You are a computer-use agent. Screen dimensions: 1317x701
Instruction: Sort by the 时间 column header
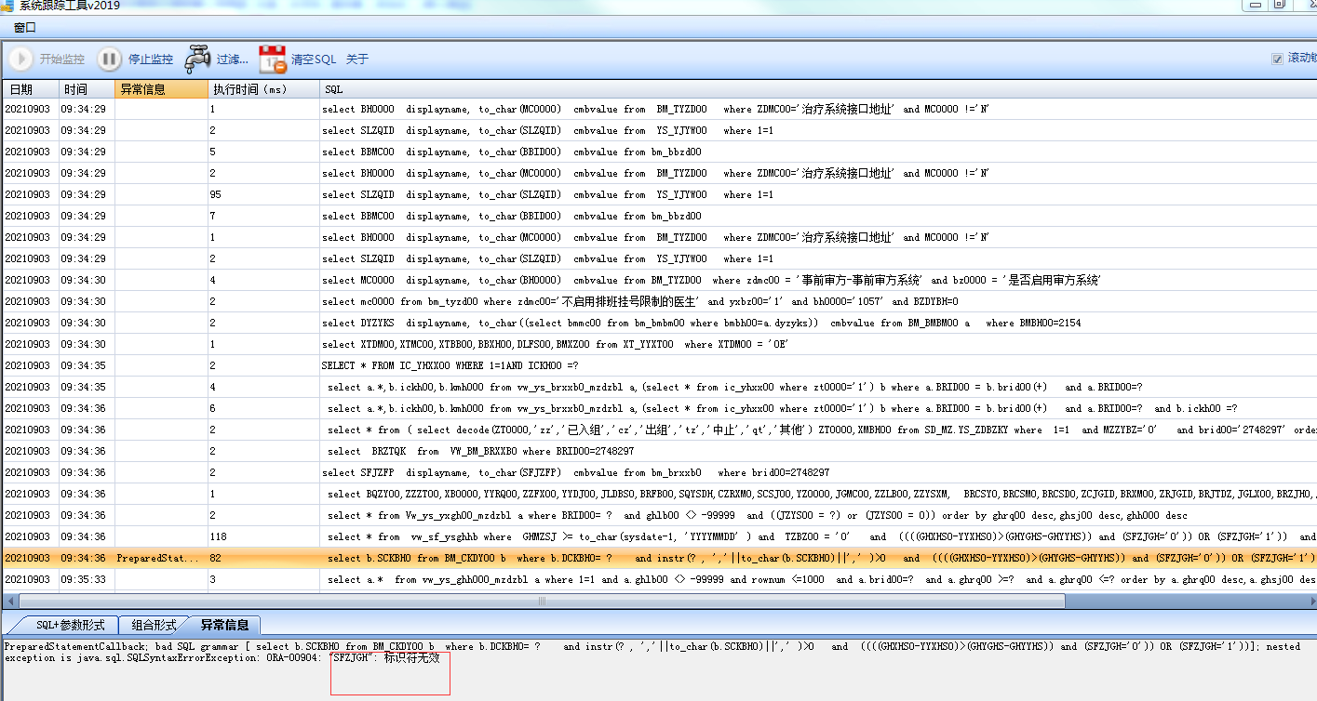click(87, 89)
